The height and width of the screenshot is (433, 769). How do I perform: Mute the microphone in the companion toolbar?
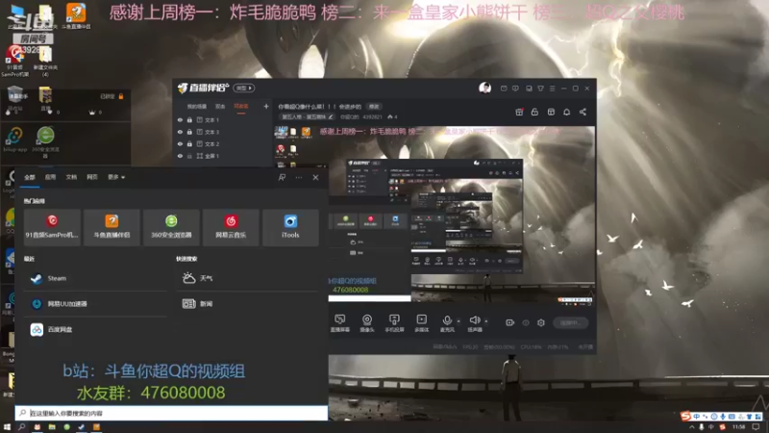447,323
